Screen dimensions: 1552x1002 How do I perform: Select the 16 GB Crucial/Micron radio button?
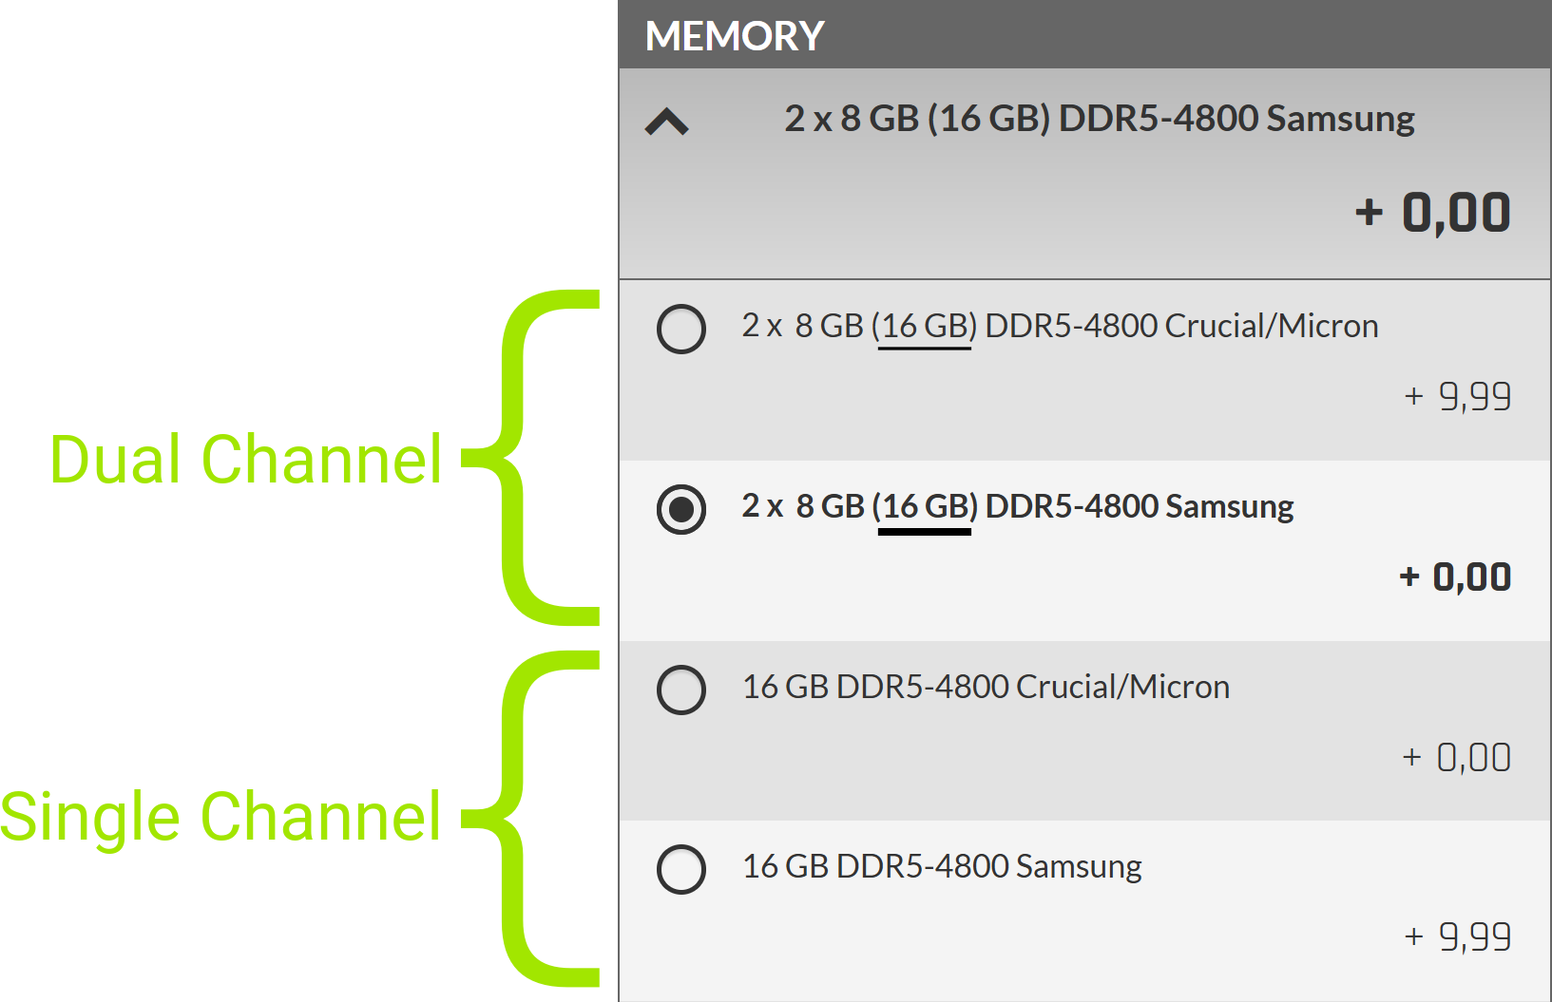(681, 690)
